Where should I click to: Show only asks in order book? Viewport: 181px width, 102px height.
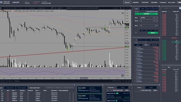click(167, 8)
